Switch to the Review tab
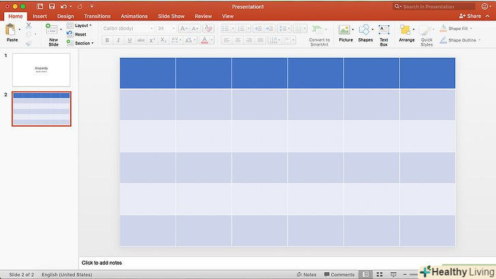 coord(203,16)
